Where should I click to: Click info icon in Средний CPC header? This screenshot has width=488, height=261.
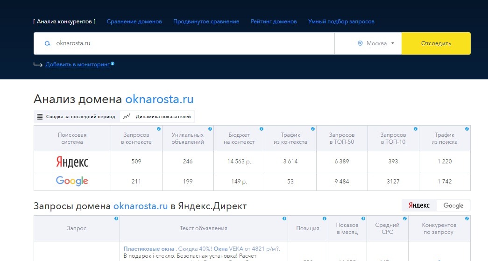[x=404, y=219]
